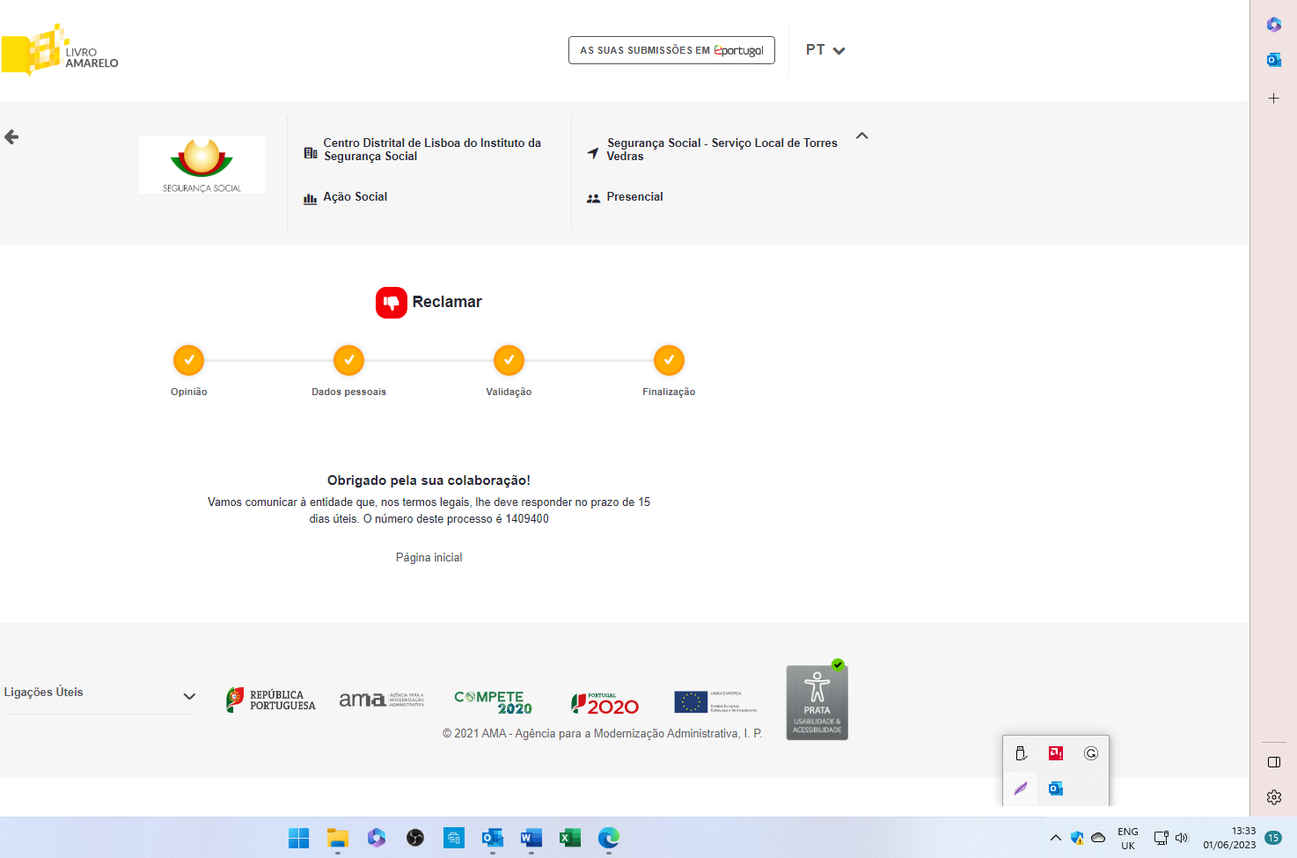This screenshot has height=858, width=1297.
Task: Open Excel from the taskbar
Action: tap(570, 838)
